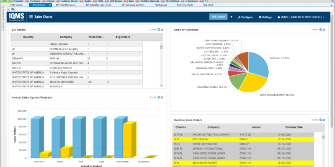Viewport: 335px width, 167px height.
Task: Export EDI Orders panel with document icon
Action: (x=159, y=30)
